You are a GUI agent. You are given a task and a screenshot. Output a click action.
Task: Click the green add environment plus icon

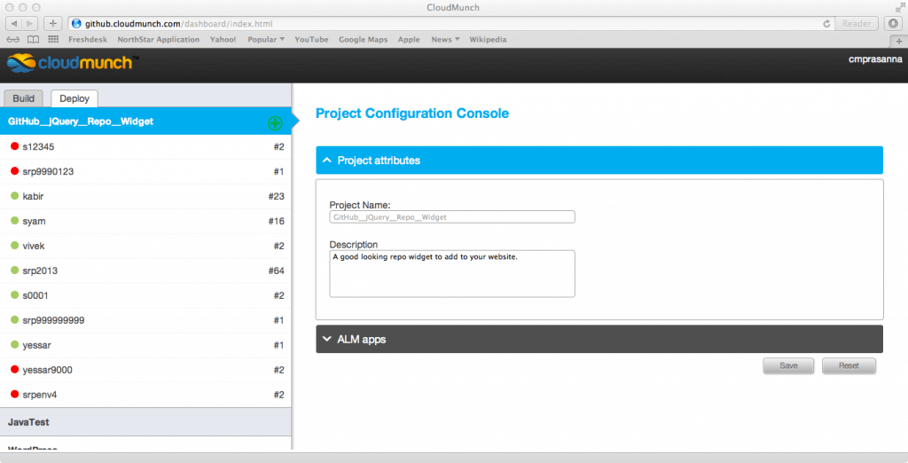pos(274,122)
